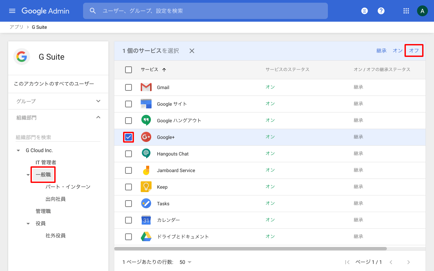Check the Jamboard Service checkbox
Image resolution: width=434 pixels, height=271 pixels.
point(129,170)
